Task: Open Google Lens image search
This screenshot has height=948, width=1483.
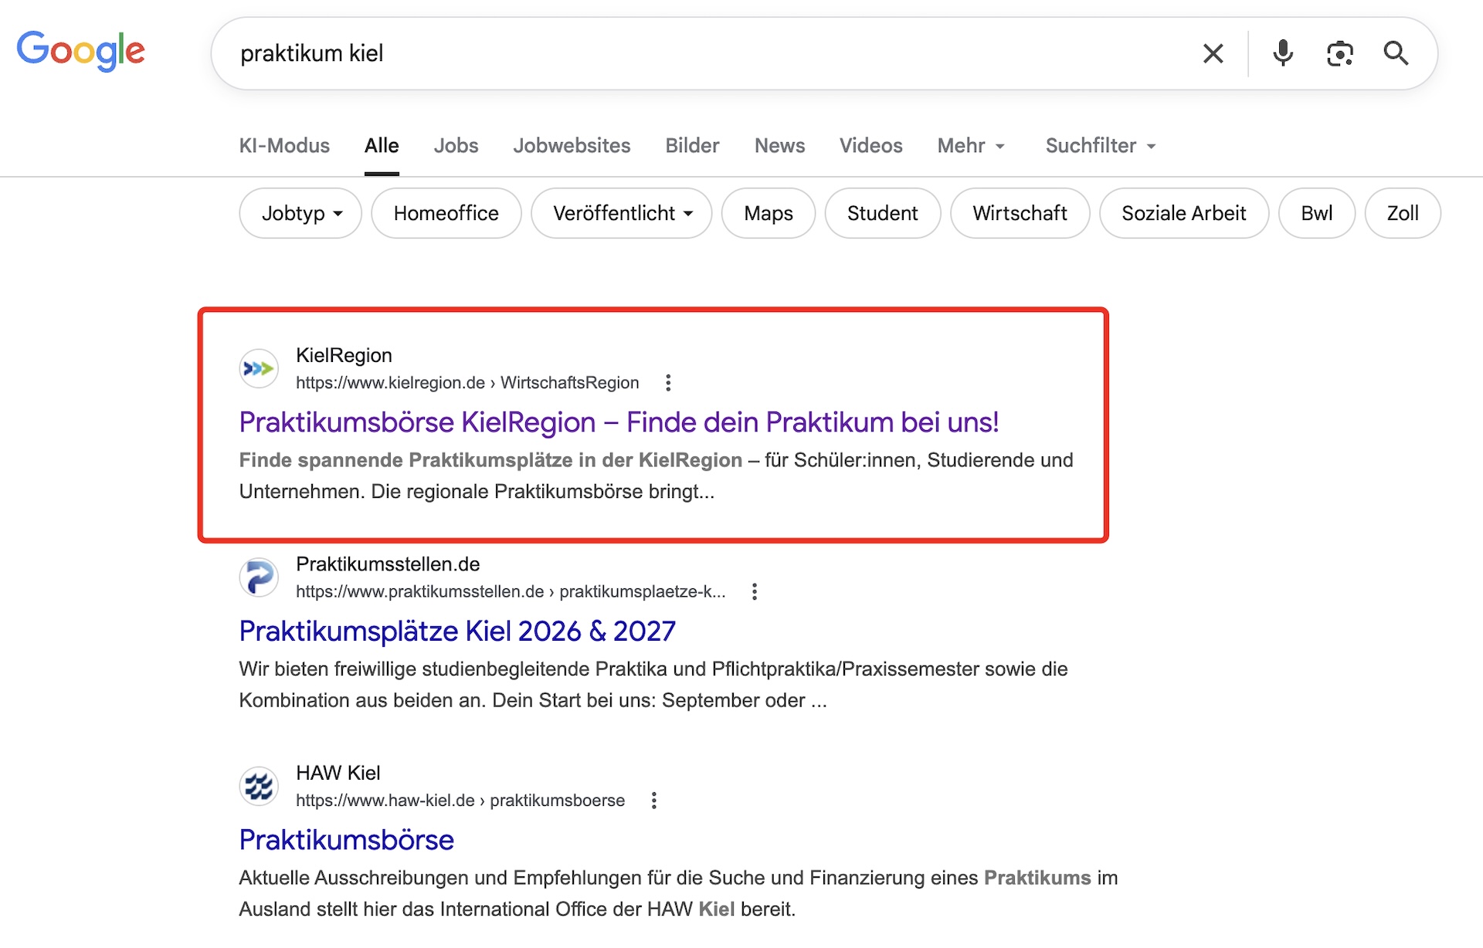Action: [x=1340, y=52]
